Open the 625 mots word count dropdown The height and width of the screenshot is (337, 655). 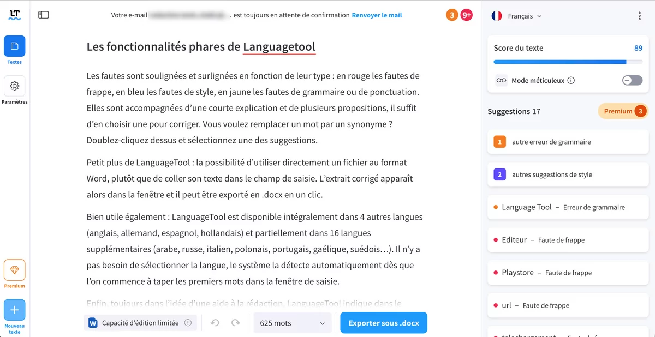click(x=293, y=323)
